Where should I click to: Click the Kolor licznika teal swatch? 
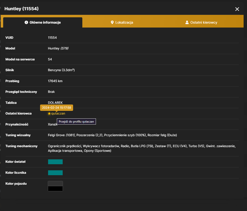(55, 173)
